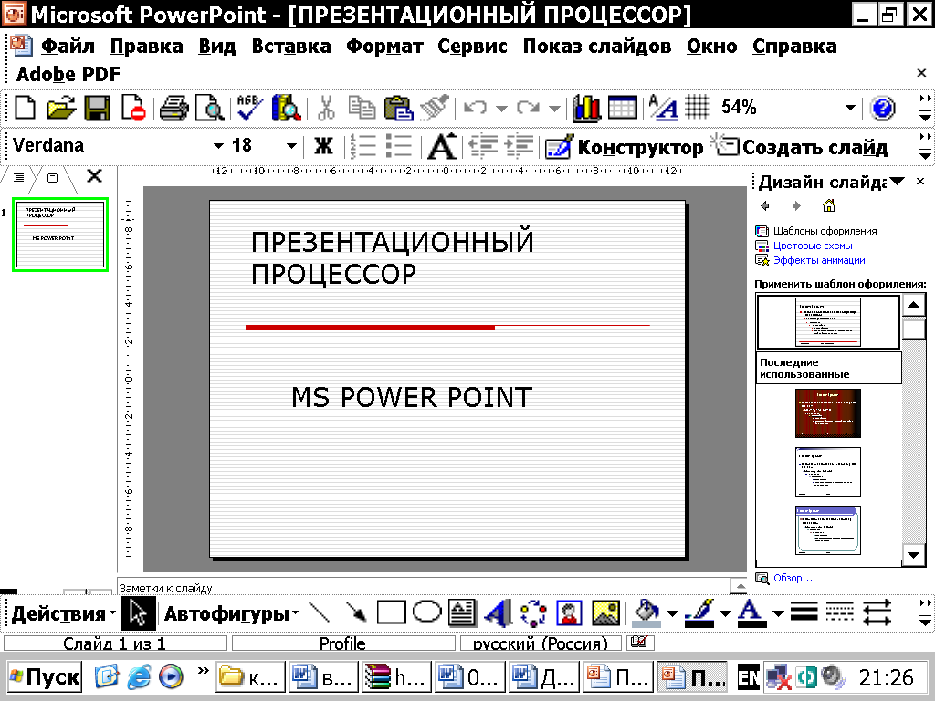Select the Line drawing tool

(320, 612)
